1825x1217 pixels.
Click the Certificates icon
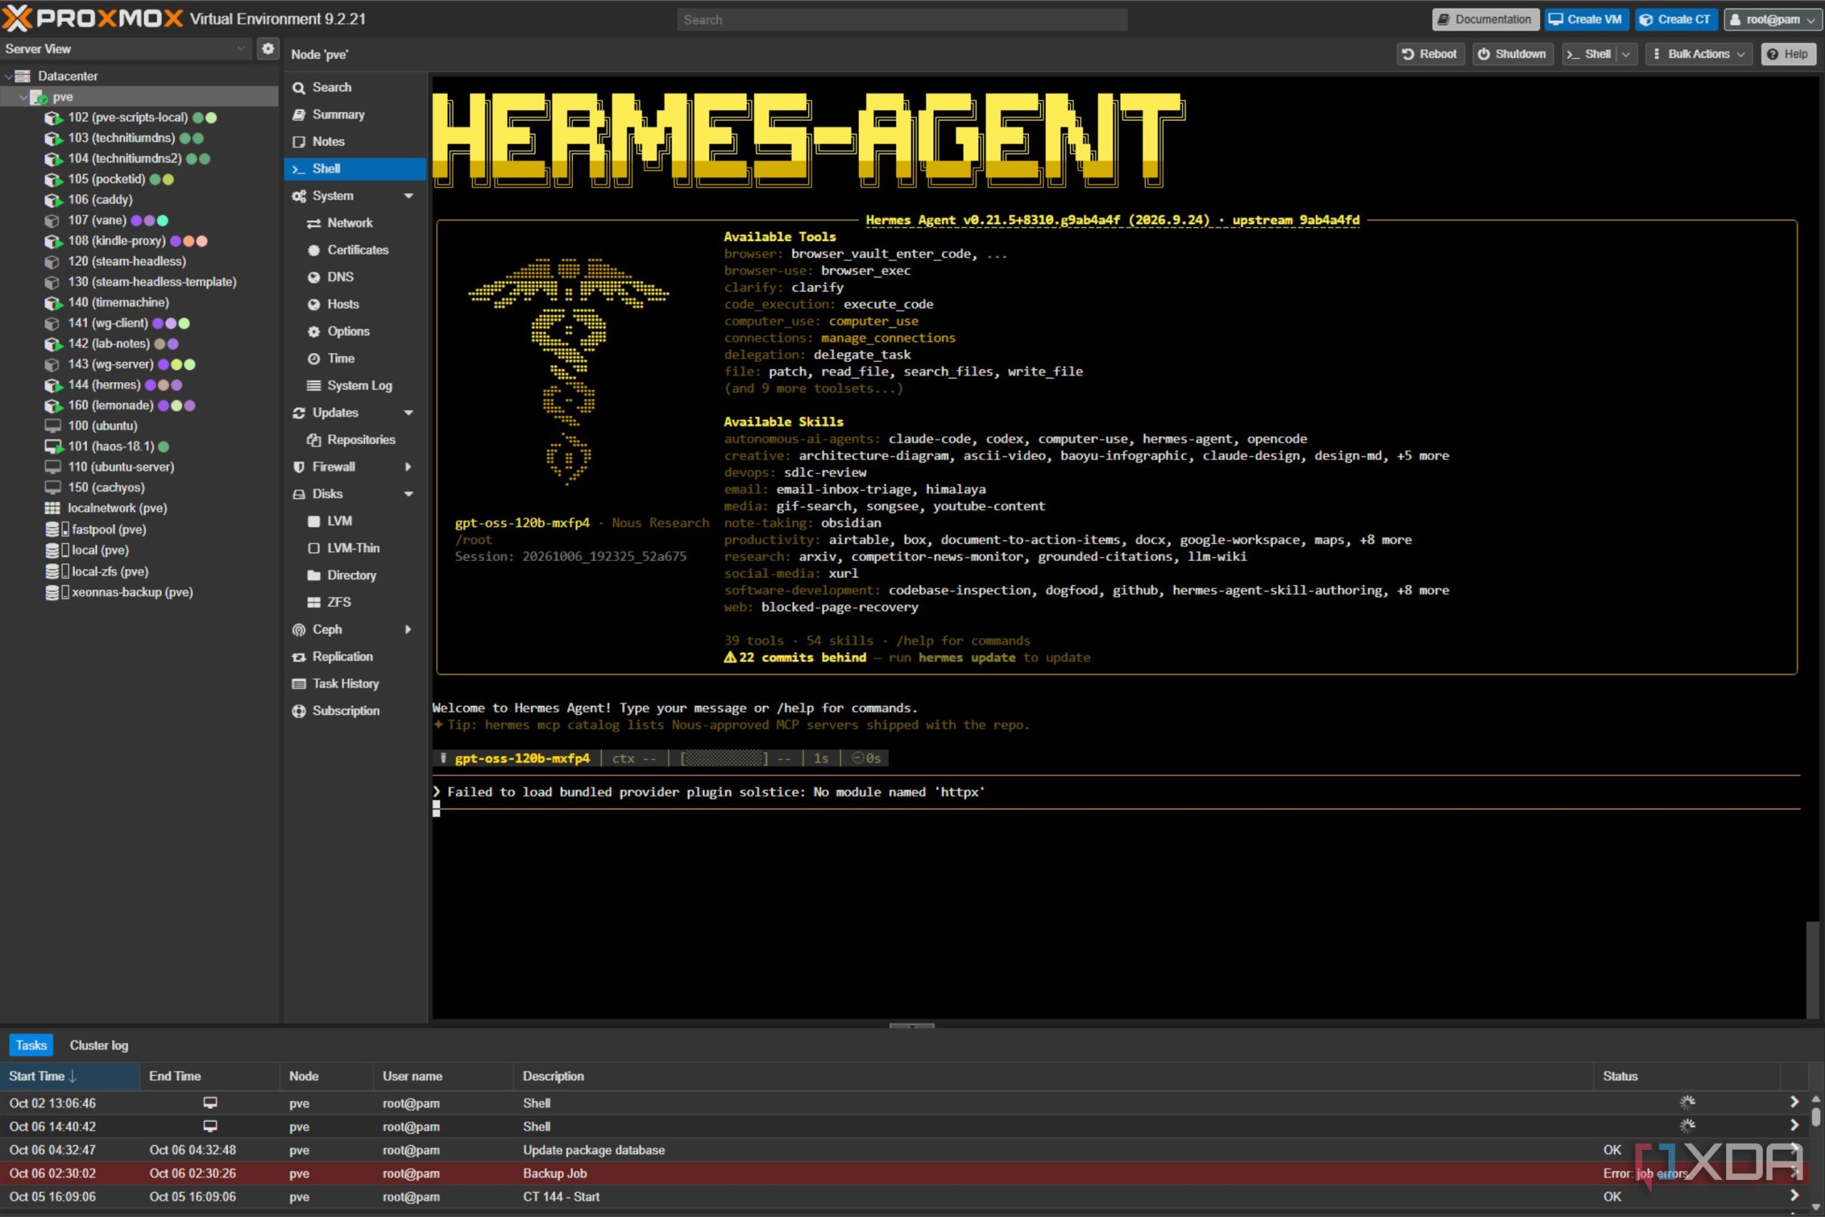coord(314,251)
